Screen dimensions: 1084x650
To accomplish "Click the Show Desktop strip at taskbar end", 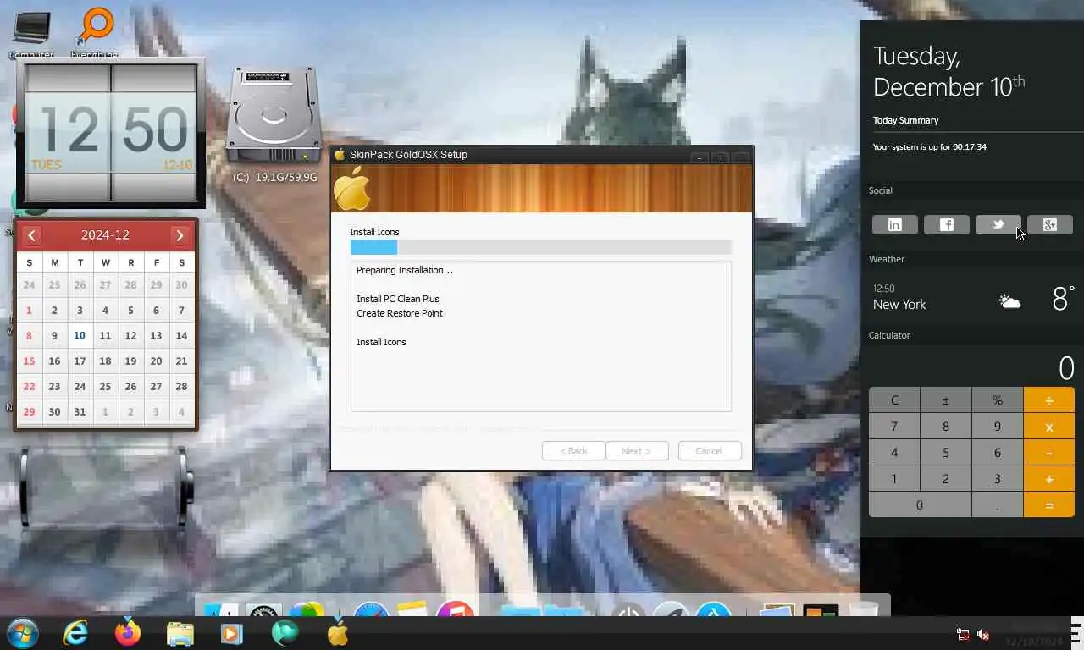I will tap(1077, 632).
